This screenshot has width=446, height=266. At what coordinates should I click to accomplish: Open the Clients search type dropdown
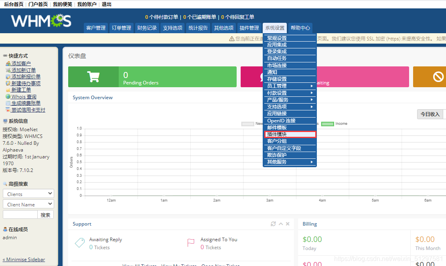[28, 193]
